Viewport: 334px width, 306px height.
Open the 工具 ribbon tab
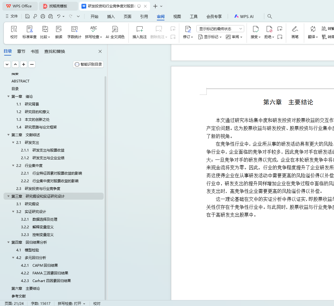click(x=194, y=17)
